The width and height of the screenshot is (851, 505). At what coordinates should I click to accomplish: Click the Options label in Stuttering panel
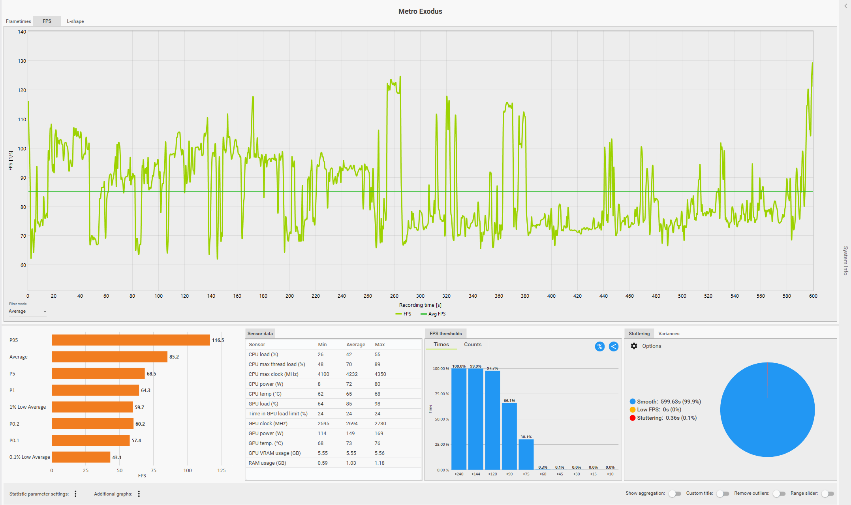pyautogui.click(x=651, y=346)
